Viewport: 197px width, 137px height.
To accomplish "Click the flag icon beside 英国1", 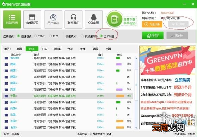I will pos(6,90).
